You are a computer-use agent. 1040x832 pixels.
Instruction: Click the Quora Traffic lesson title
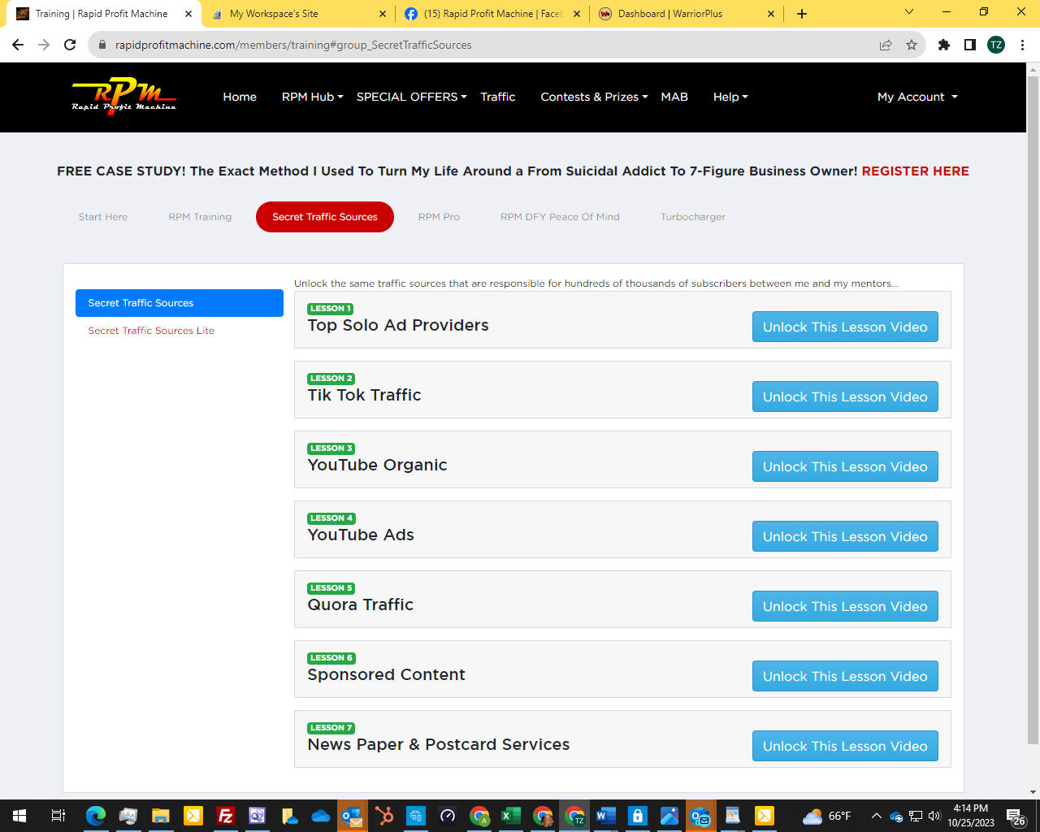tap(360, 604)
